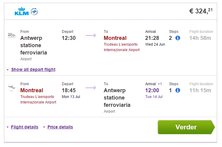Expand Show all depart flight

coord(33,69)
